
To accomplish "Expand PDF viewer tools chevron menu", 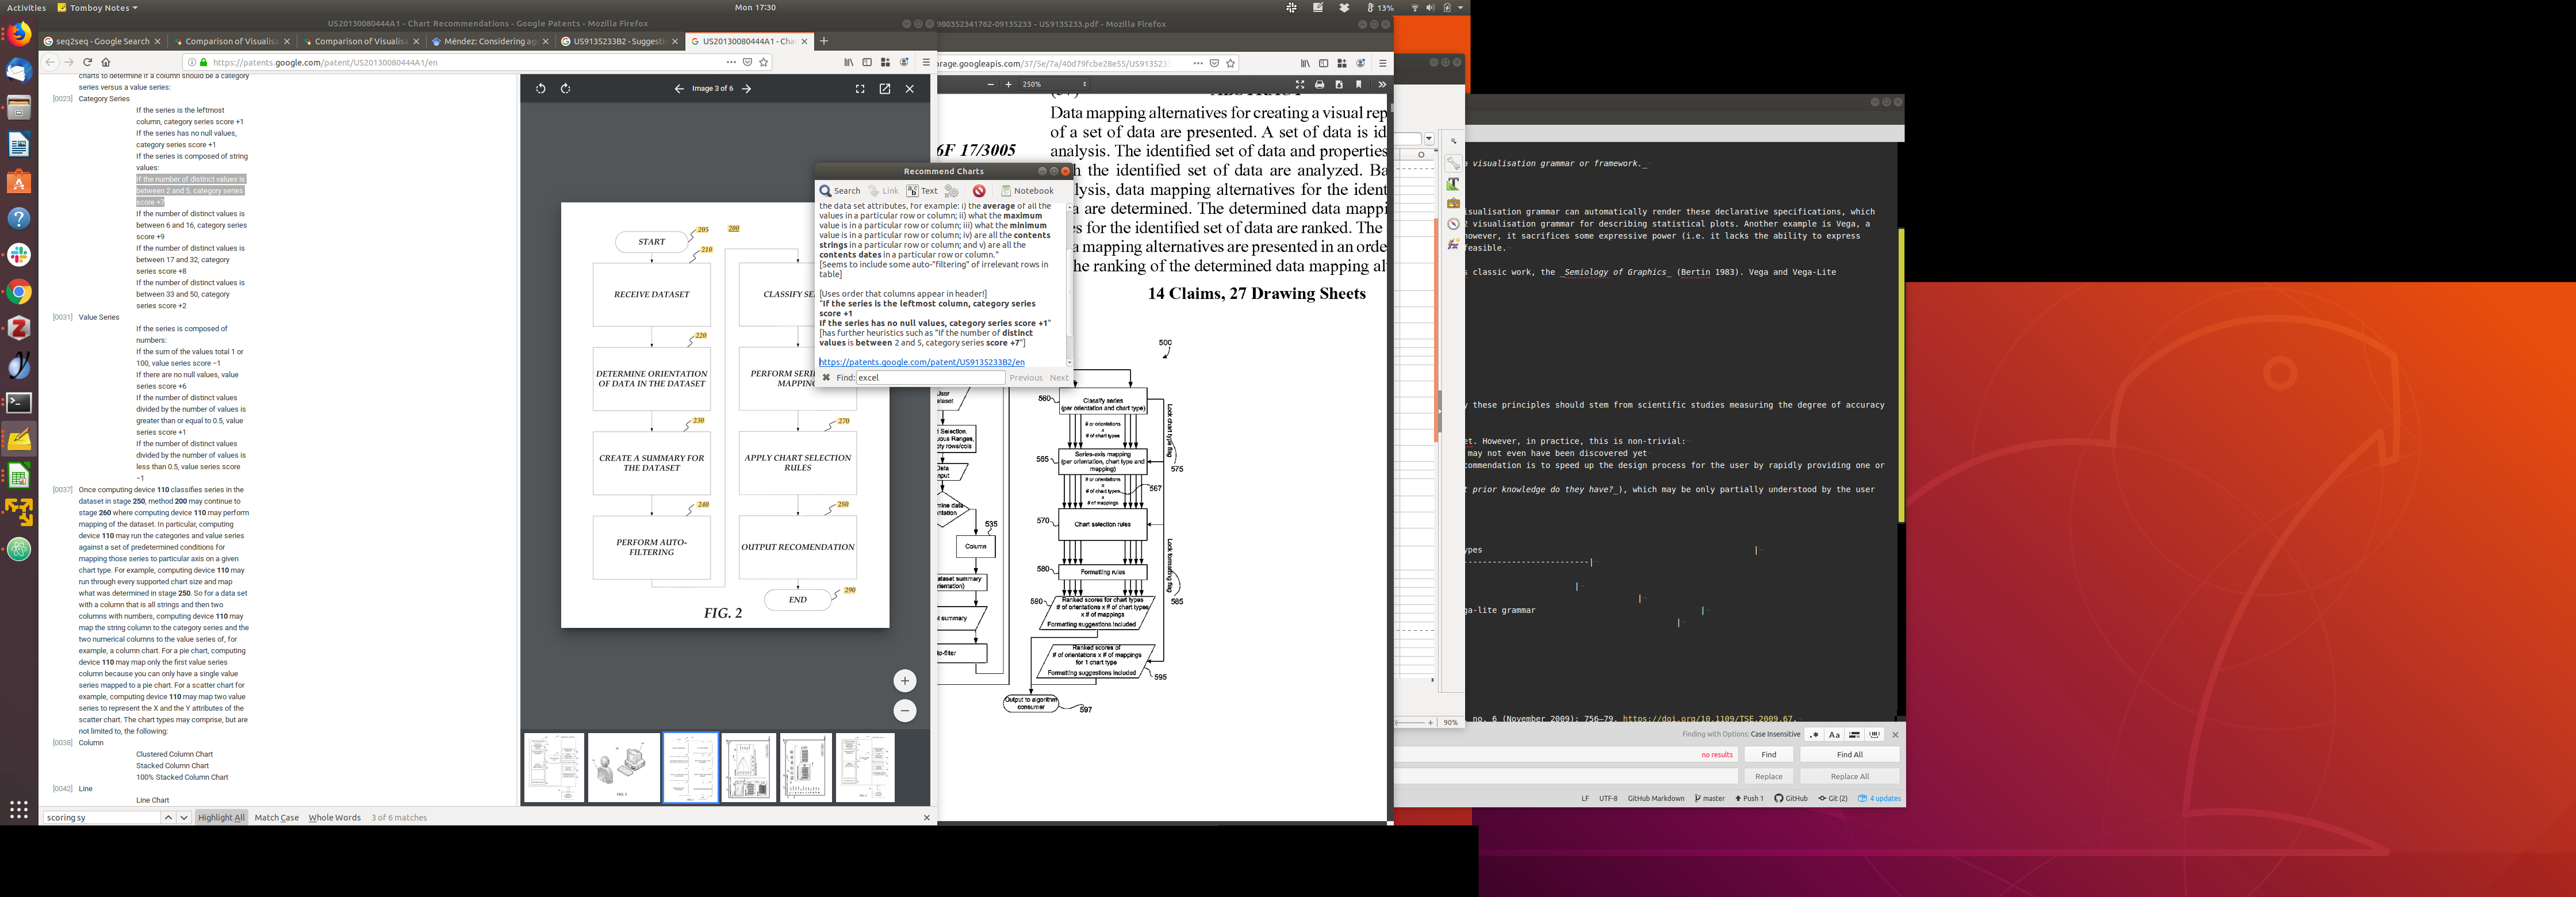I will tap(1382, 85).
